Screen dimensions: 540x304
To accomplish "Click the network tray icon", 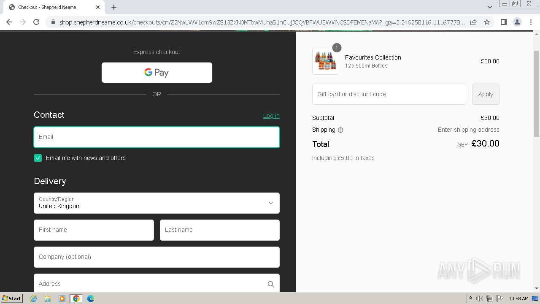I will [490, 299].
